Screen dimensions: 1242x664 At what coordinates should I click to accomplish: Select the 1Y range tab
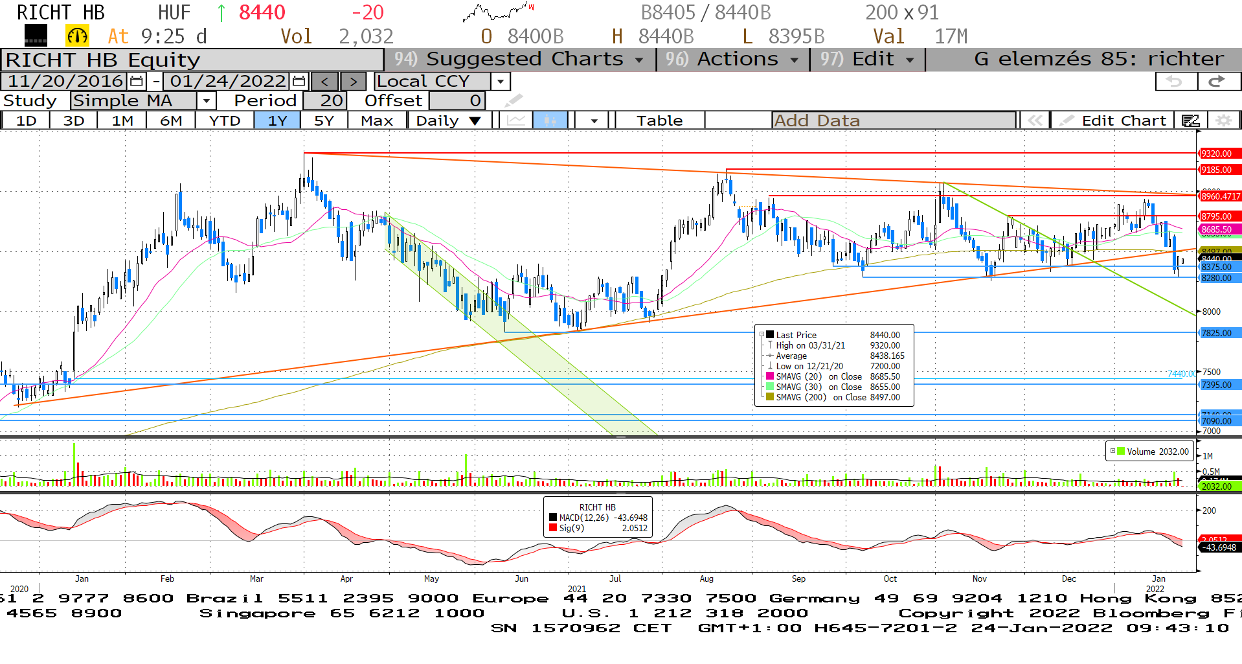pos(277,120)
